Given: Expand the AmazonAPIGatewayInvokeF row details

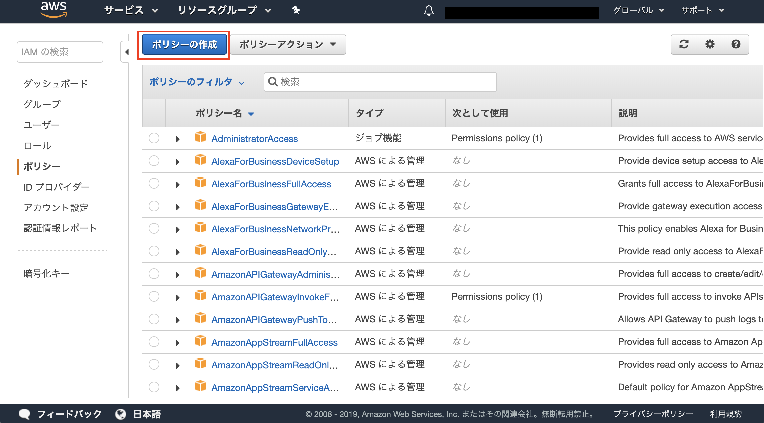Looking at the screenshot, I should coord(177,297).
